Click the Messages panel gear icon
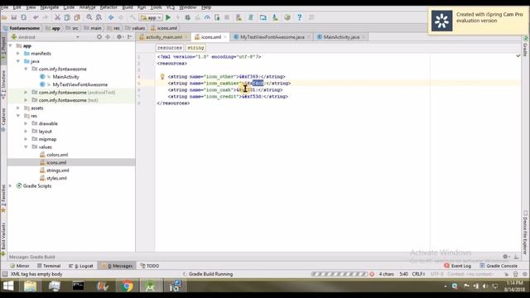Screen dimensions: 530x298 click(x=505, y=257)
